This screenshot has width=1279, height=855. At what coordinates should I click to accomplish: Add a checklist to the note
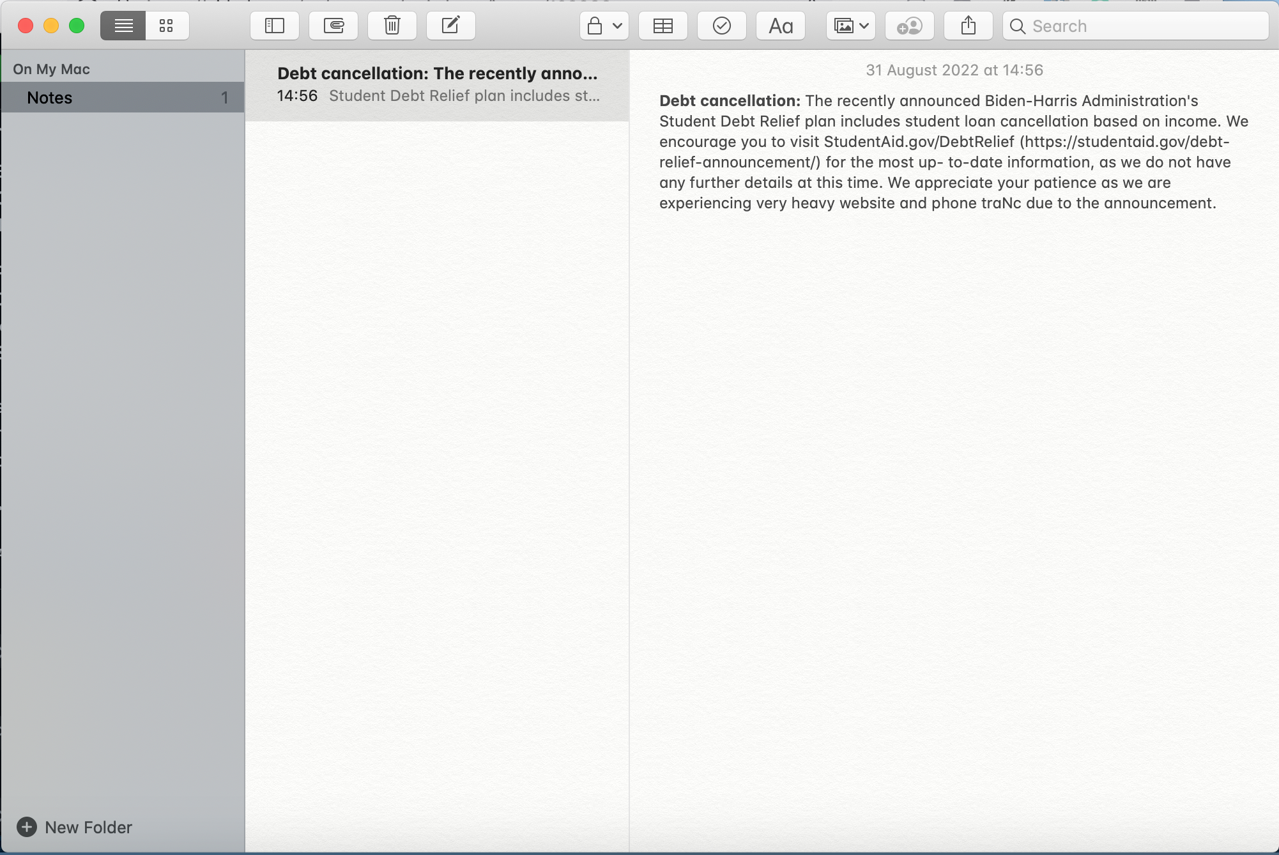(x=721, y=26)
